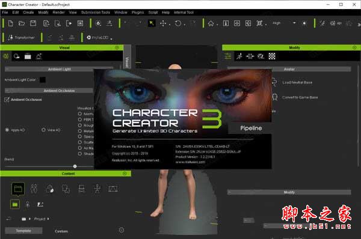Image resolution: width=361 pixels, height=239 pixels.
Task: Expand the Project breadcrumb arrow
Action: [x=48, y=219]
